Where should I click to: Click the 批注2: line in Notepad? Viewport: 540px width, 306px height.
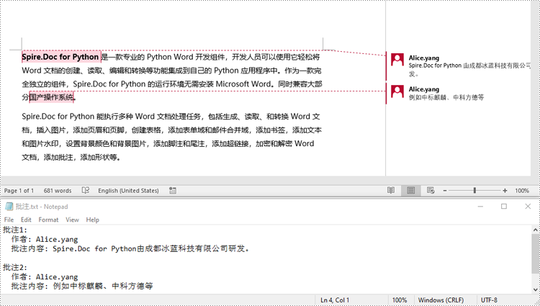15,267
